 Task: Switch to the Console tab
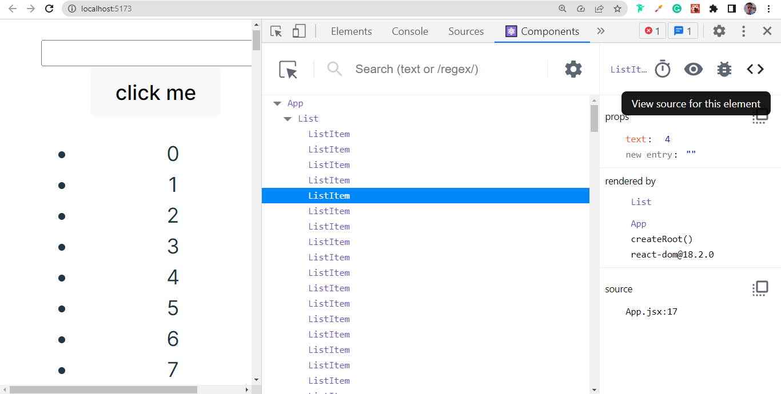tap(410, 31)
